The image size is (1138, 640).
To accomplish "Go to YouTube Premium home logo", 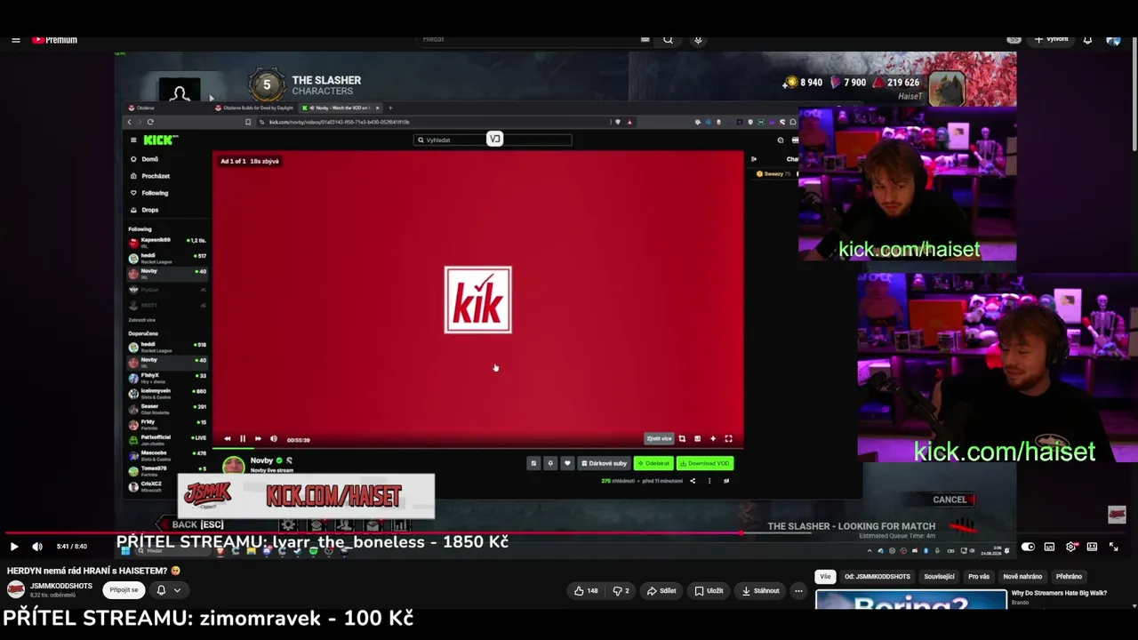I will pyautogui.click(x=55, y=40).
